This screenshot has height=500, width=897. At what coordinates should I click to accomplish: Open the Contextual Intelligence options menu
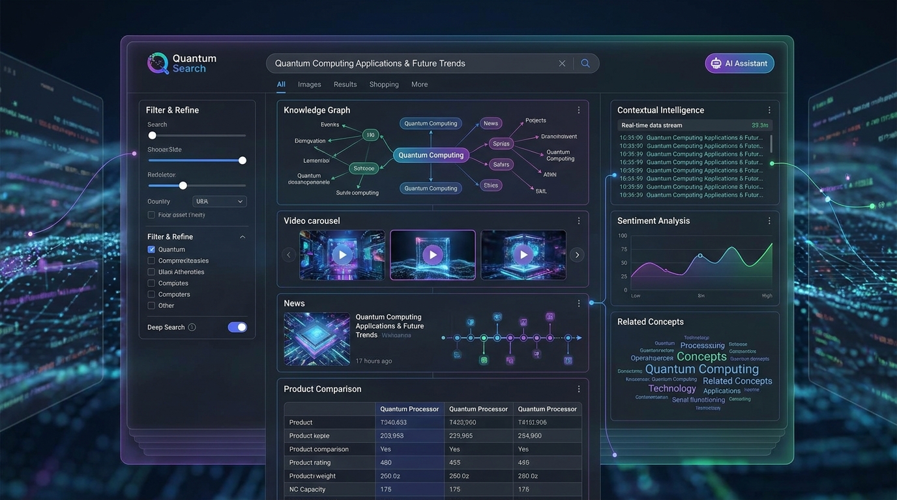[x=769, y=110]
